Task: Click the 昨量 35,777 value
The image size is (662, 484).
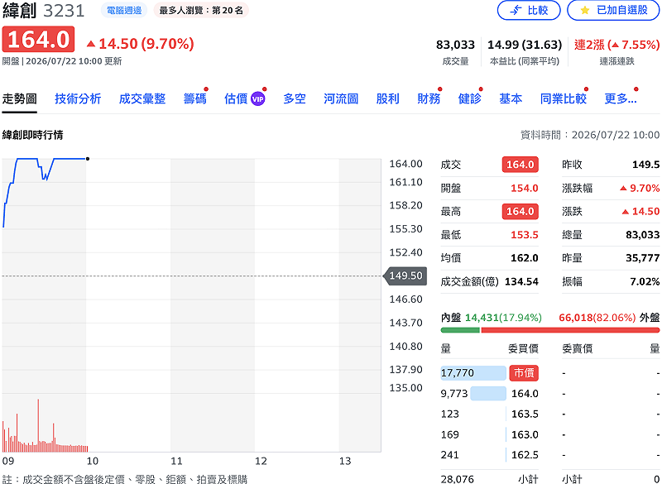Action: pyautogui.click(x=643, y=258)
